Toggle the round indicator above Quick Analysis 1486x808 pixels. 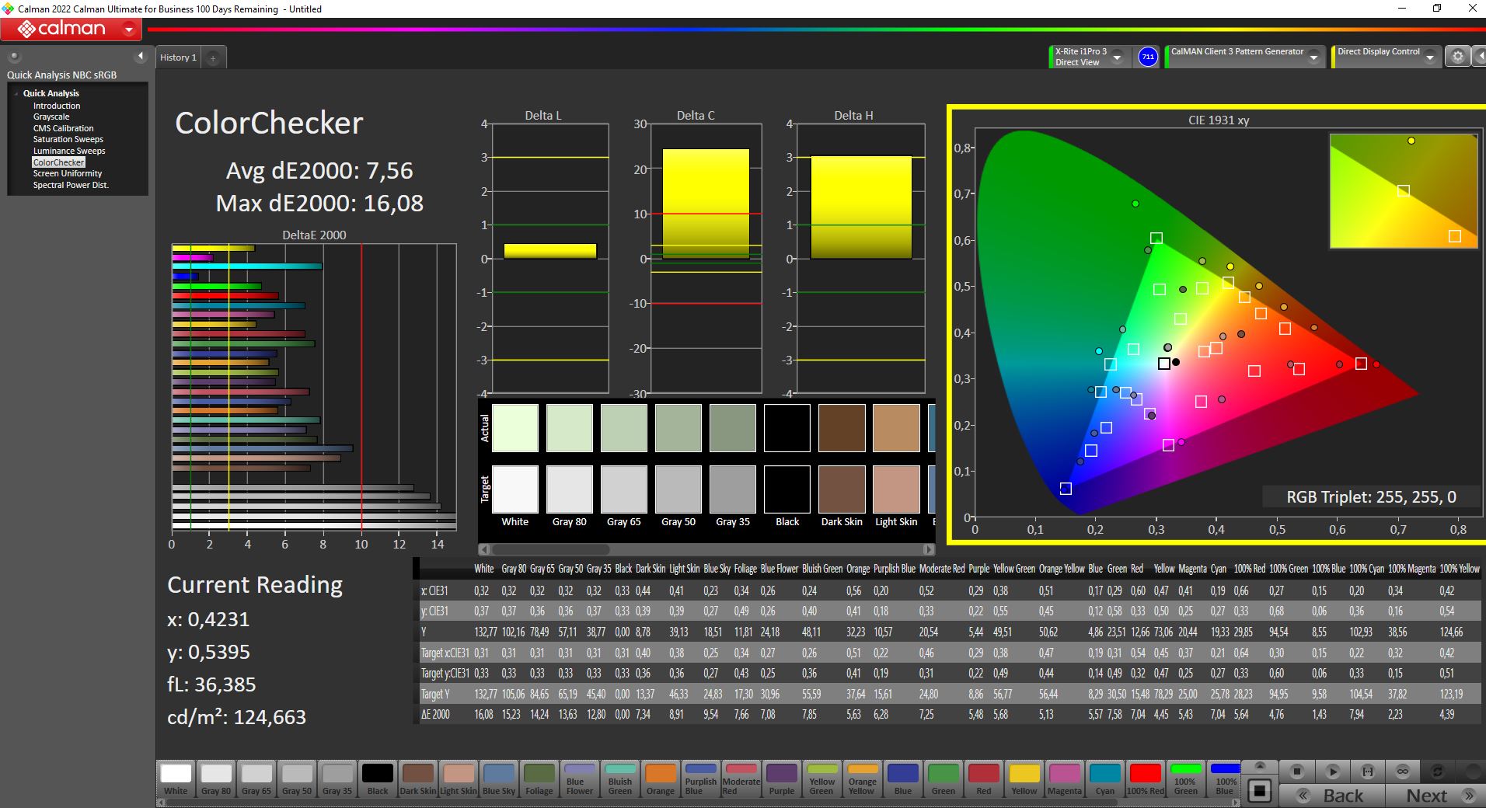(x=14, y=57)
